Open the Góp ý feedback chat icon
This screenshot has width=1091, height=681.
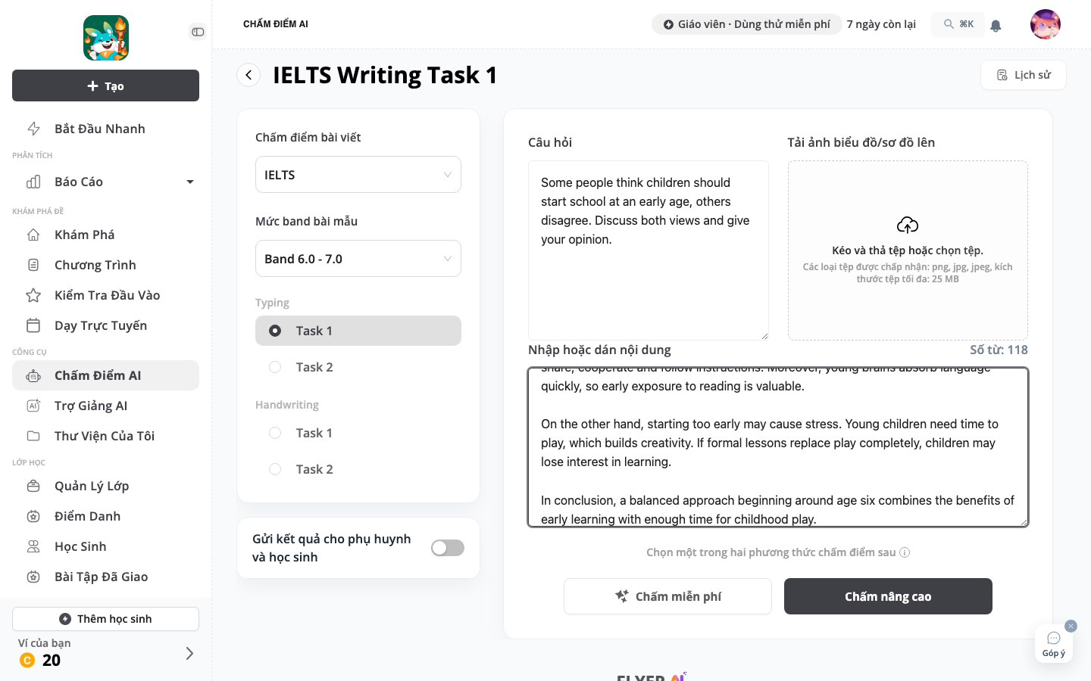[1054, 643]
